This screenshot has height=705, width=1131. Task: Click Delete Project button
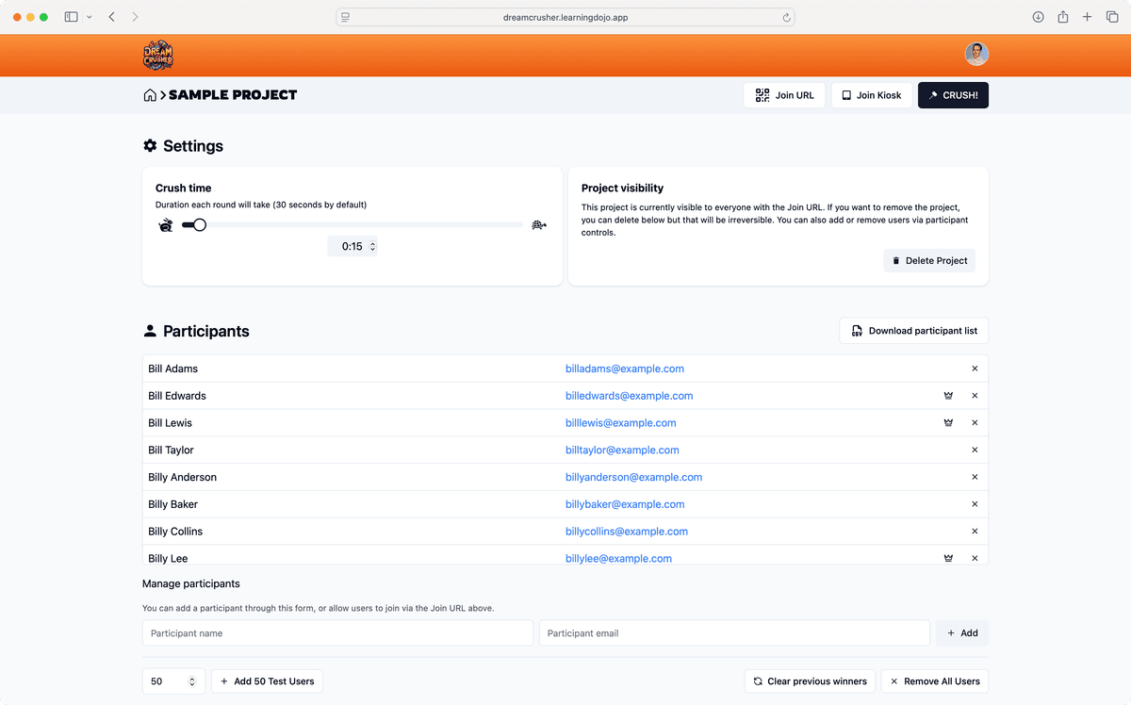click(x=929, y=260)
